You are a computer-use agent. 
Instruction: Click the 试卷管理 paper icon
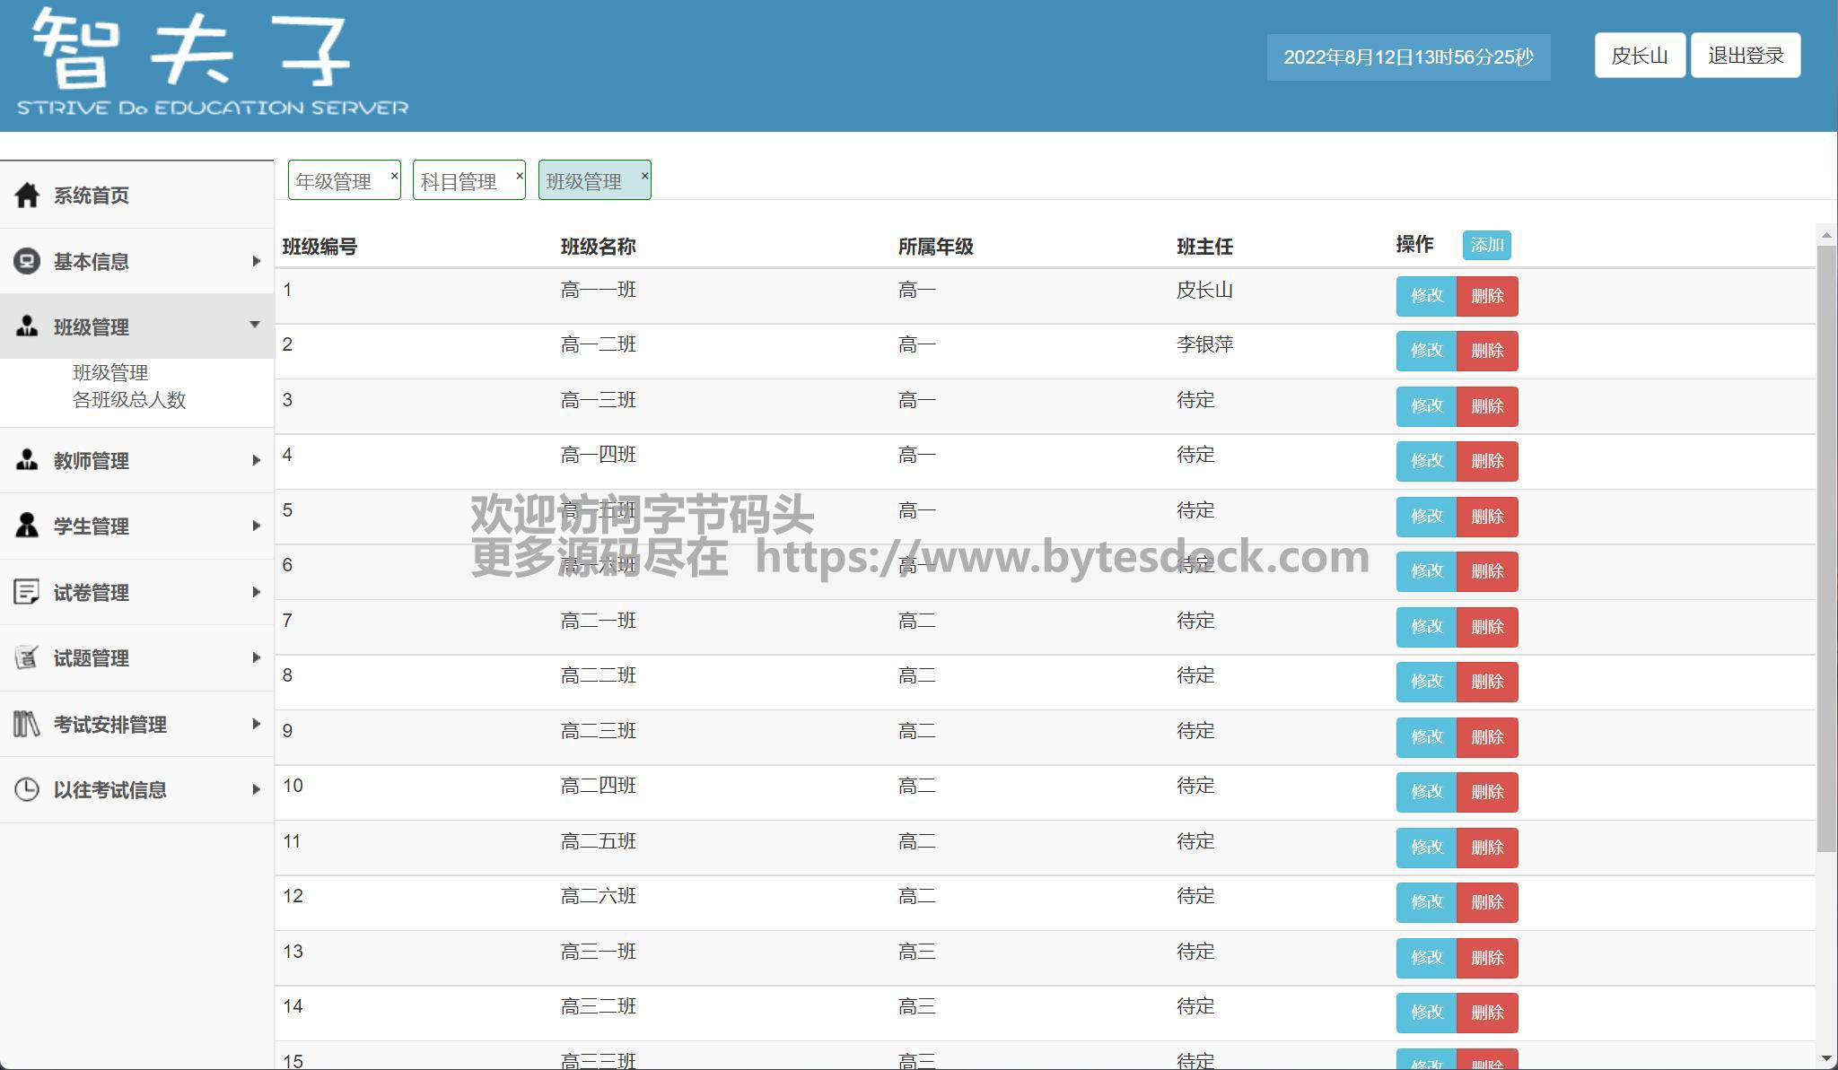tap(27, 592)
